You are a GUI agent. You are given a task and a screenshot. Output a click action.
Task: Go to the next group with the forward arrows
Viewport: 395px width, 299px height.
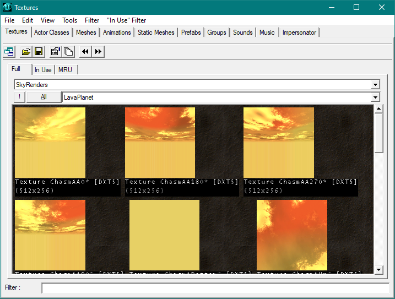tap(98, 52)
